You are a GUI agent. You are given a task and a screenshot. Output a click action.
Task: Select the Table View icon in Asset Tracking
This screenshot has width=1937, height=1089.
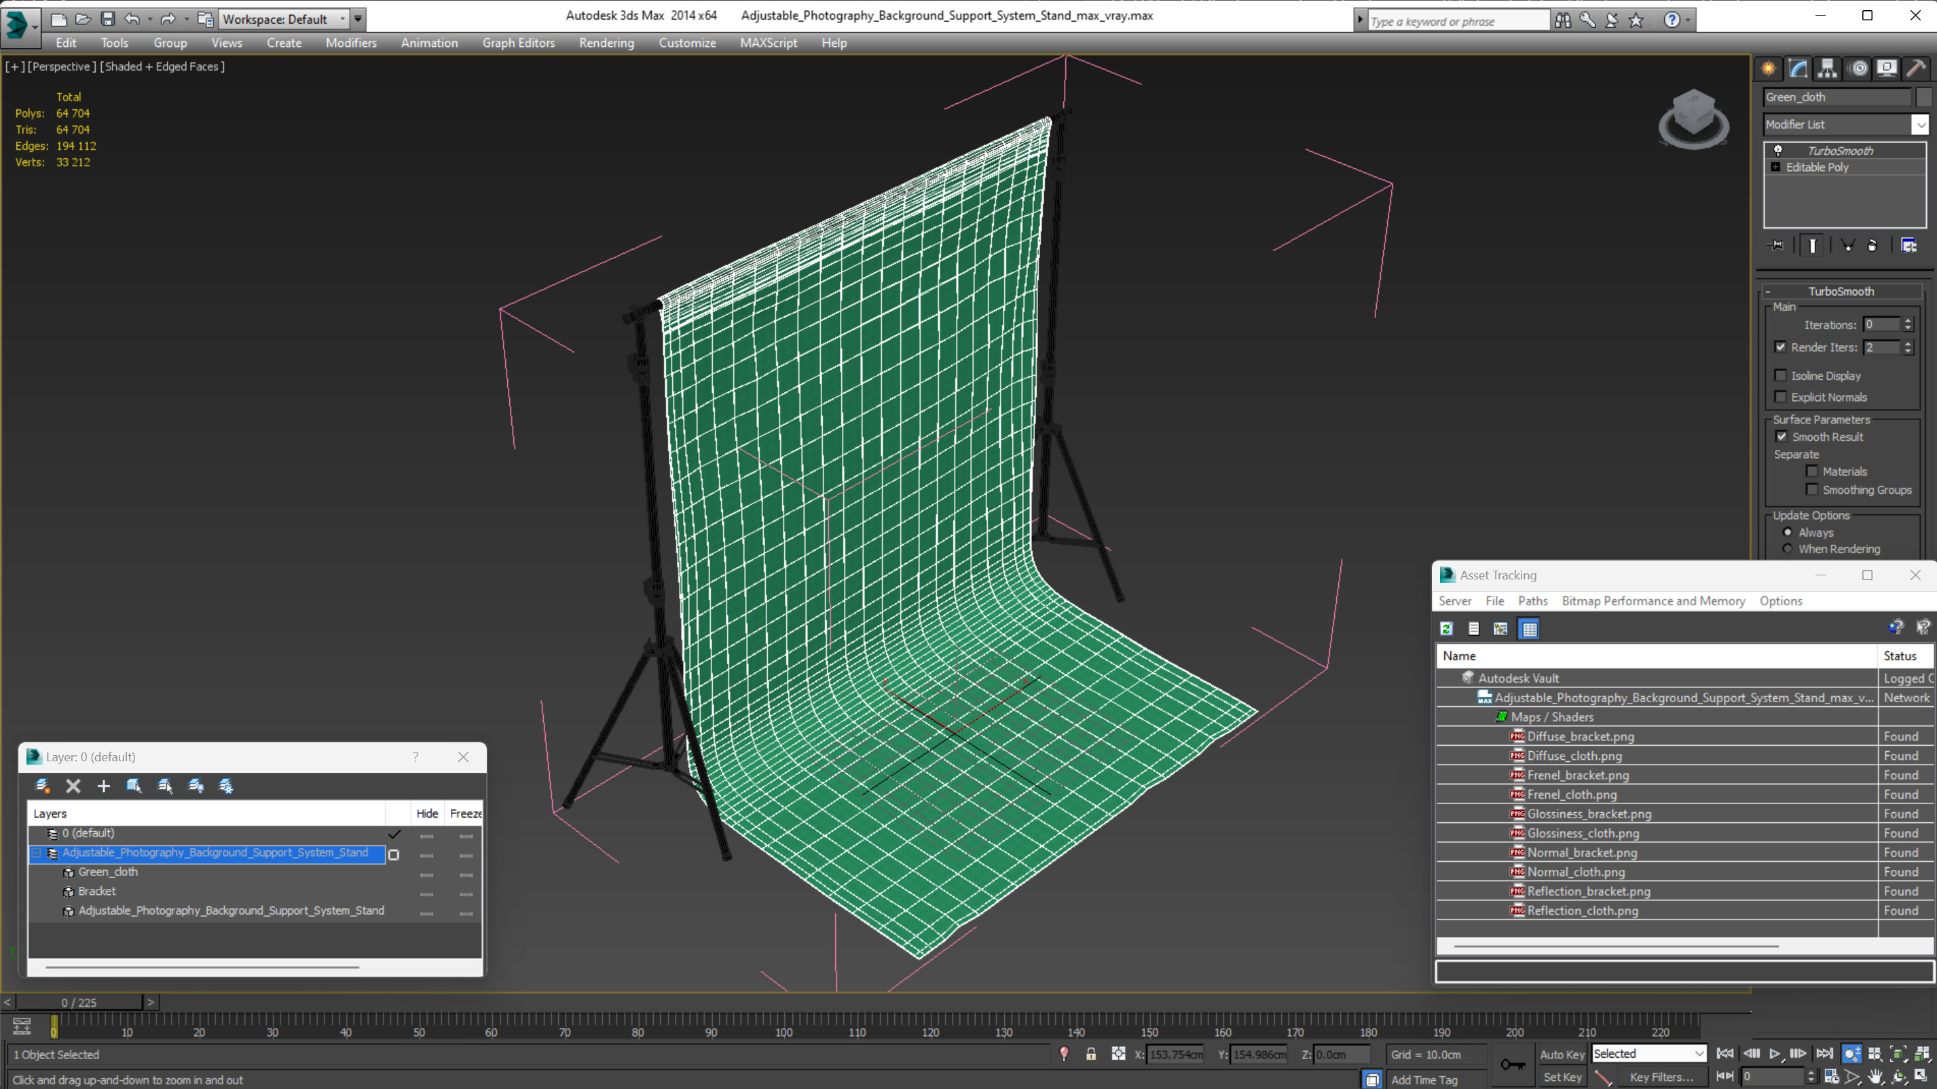[1530, 629]
